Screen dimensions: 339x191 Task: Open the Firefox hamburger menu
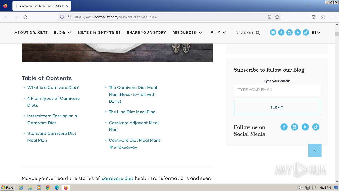click(333, 17)
